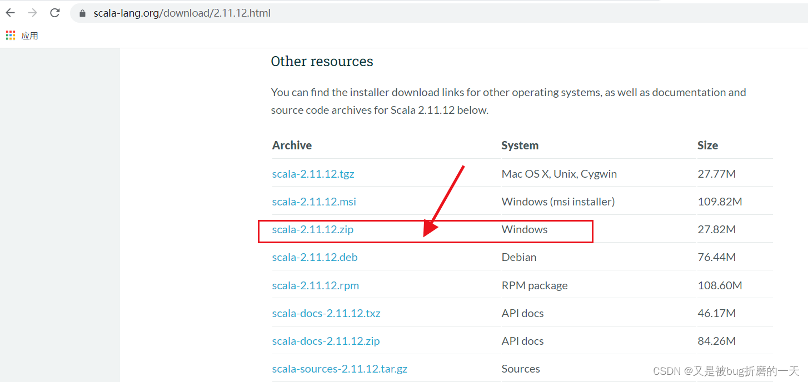Click the Archive column header
This screenshot has width=808, height=382.
292,145
